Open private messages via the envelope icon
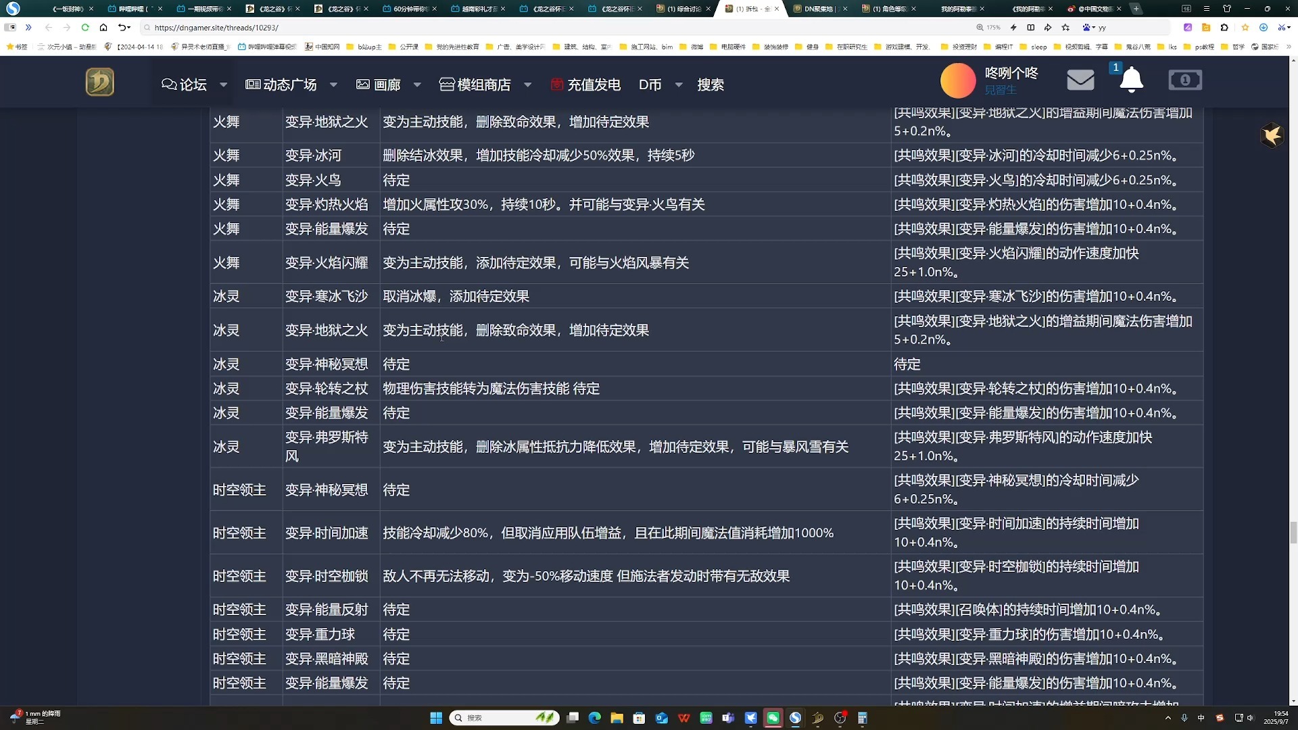1298x730 pixels. click(1080, 80)
